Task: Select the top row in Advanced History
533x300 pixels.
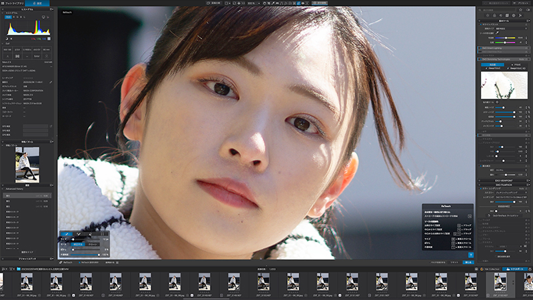Action: coord(27,195)
